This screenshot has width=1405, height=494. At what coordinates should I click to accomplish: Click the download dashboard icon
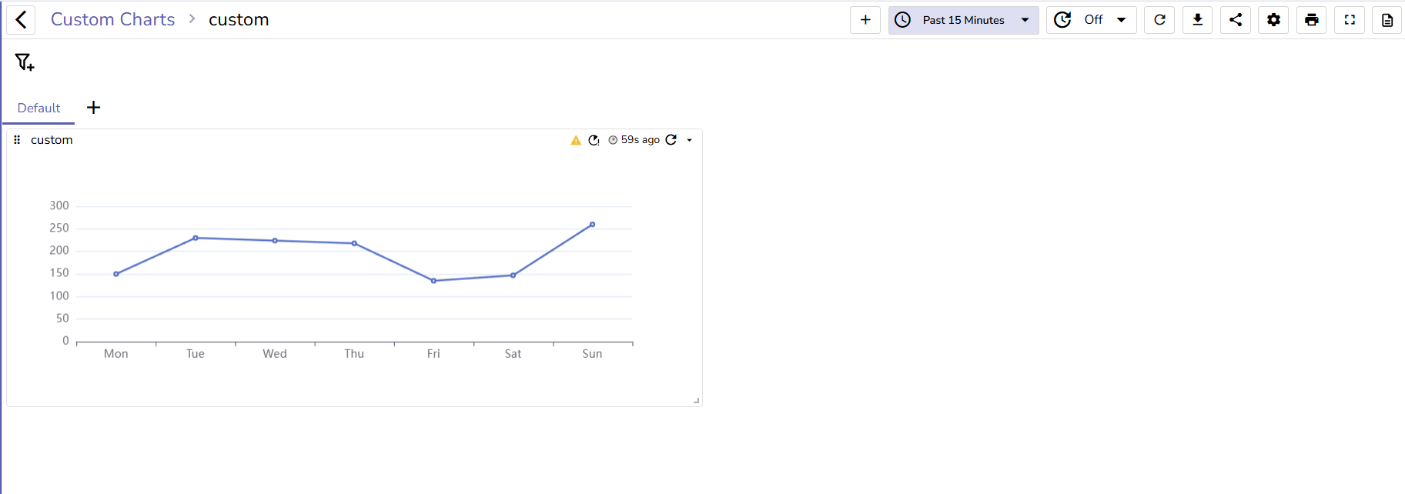(1198, 20)
